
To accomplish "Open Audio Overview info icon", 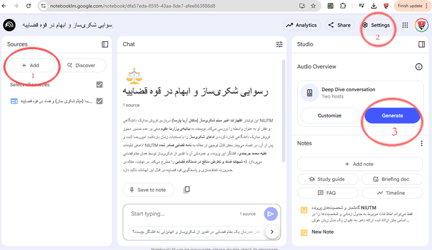I will pyautogui.click(x=419, y=67).
